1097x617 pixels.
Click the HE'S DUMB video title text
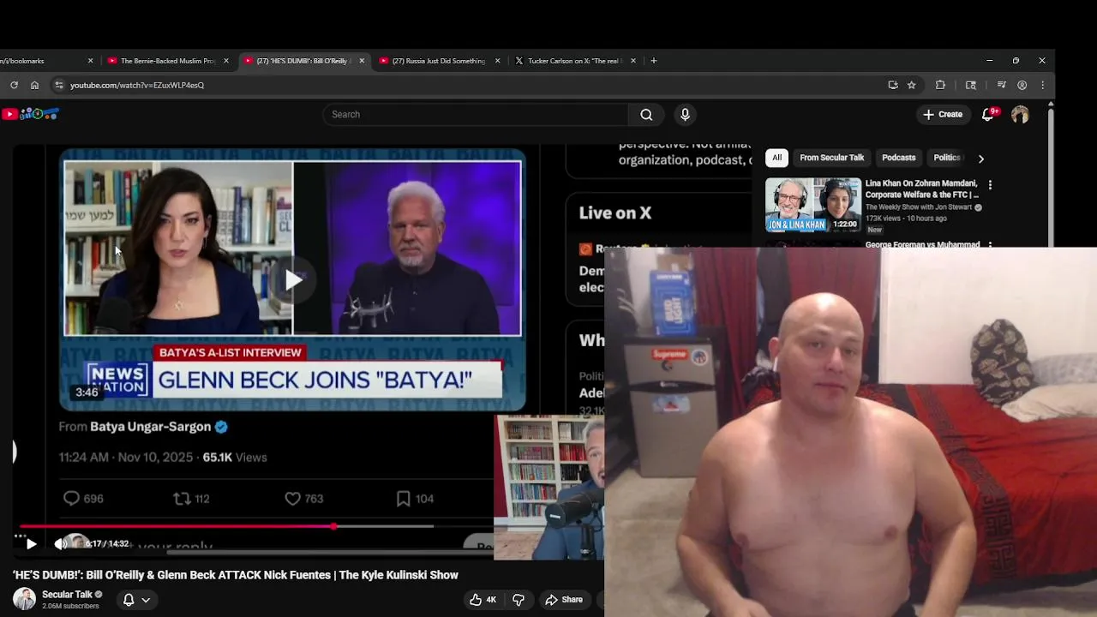pos(236,575)
